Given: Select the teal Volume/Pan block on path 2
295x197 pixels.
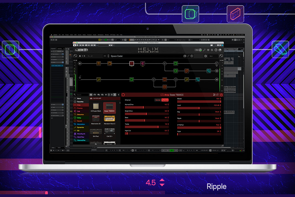Looking at the screenshot, I should click(x=197, y=80).
